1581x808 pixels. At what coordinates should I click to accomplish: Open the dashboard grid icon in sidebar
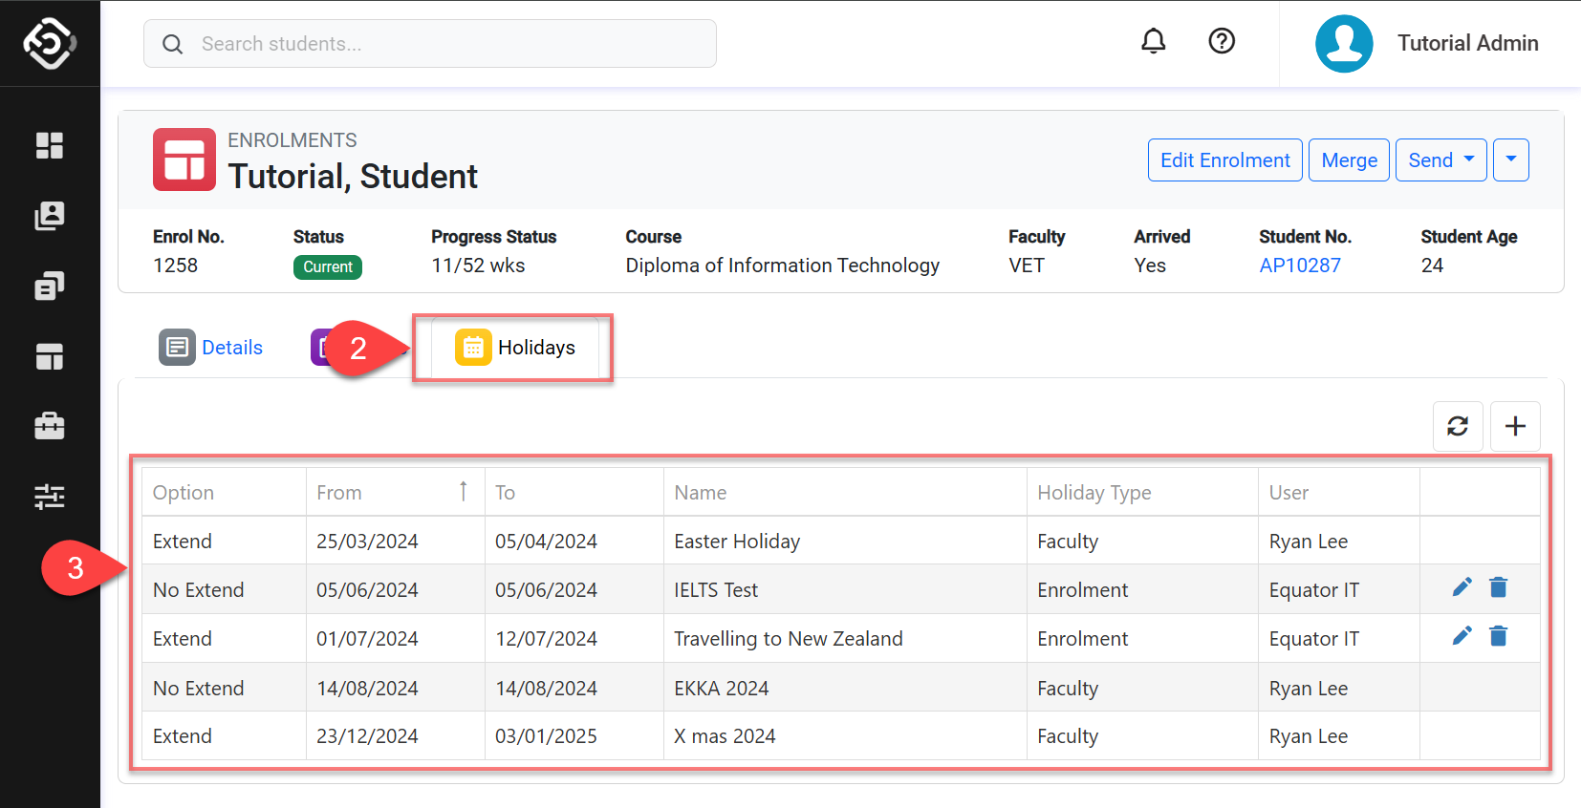coord(50,145)
